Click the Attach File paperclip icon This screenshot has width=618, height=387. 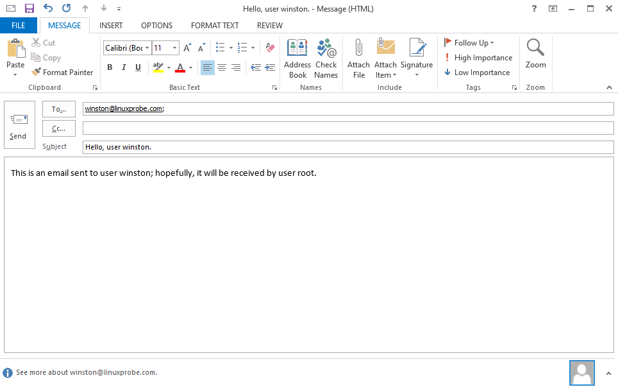pyautogui.click(x=358, y=49)
